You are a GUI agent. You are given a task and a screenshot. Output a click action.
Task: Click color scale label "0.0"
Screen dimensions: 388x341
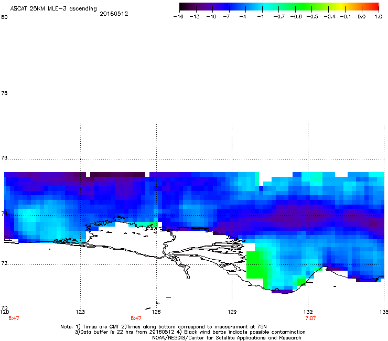[362, 17]
